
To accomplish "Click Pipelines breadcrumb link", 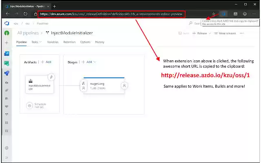I will pyautogui.click(x=42, y=24).
